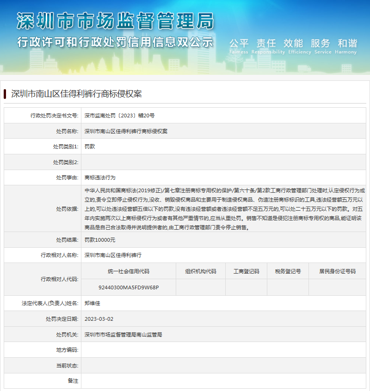
Task: Click the banner slogan 和谐 Harmony
Action: [346, 46]
